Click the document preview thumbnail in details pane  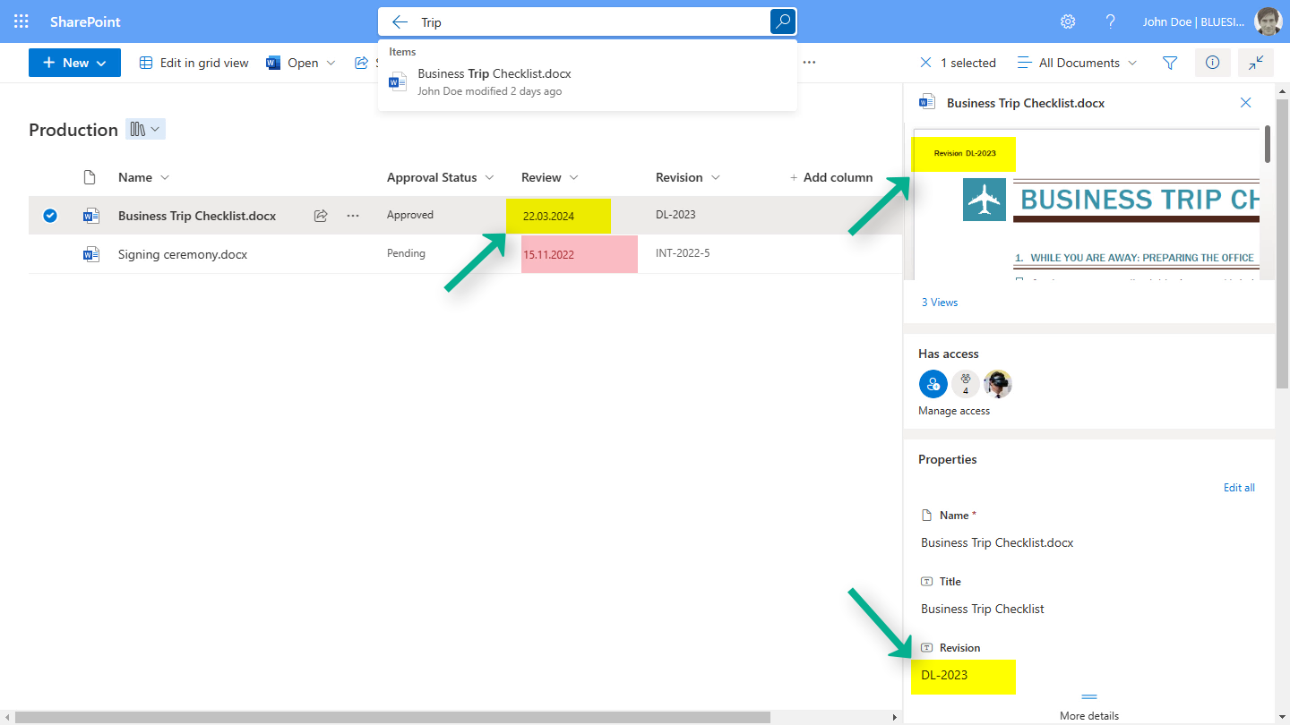(1088, 206)
